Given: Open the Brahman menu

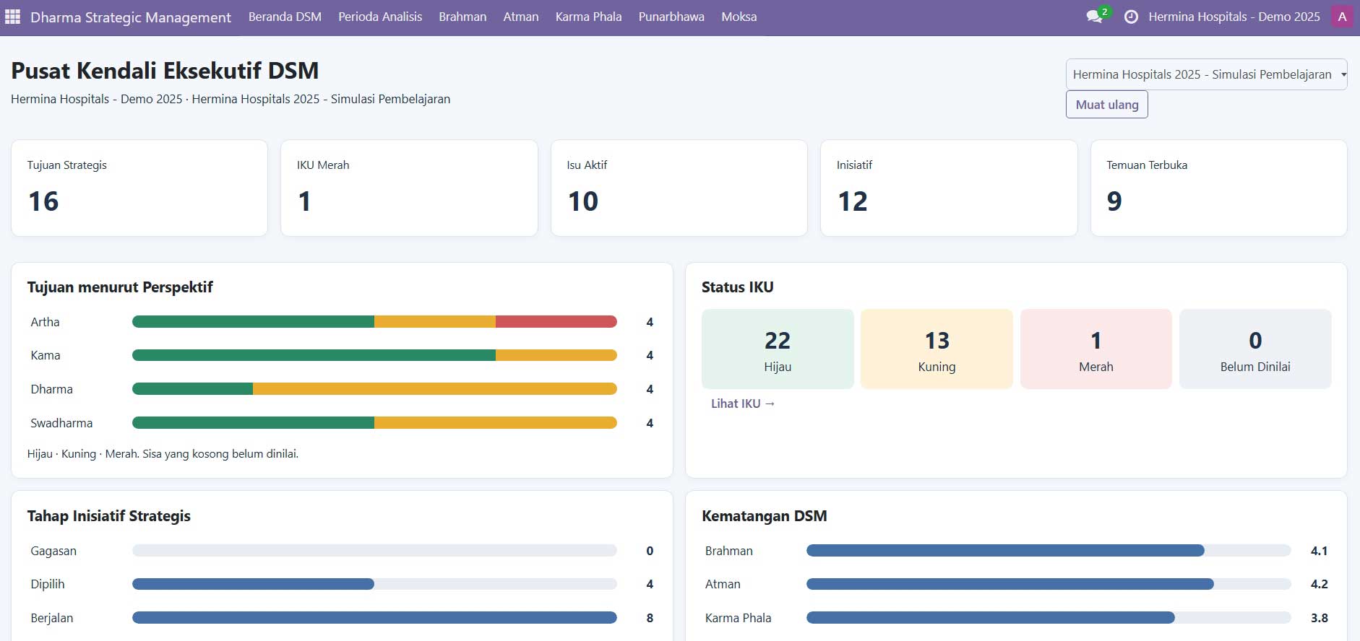Looking at the screenshot, I should pos(462,17).
